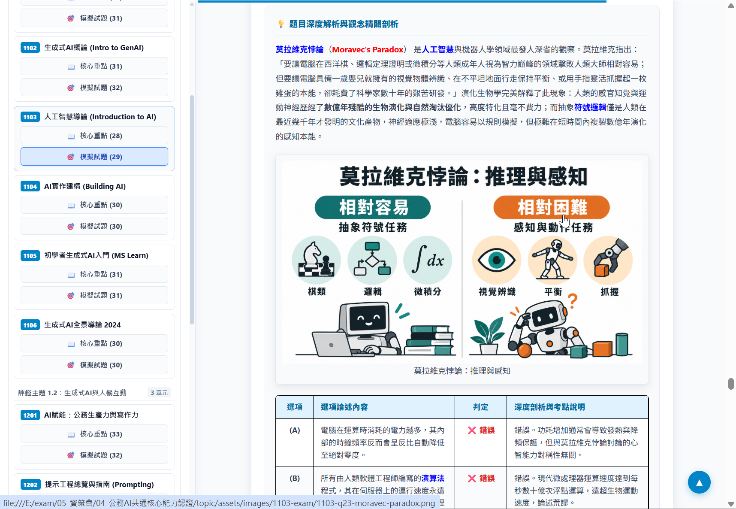Open 1106 模擬試題 (30) button
This screenshot has height=509, width=736.
[94, 365]
